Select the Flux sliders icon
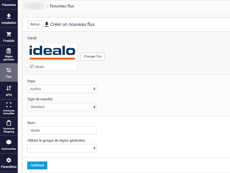230x173 pixels. [x=9, y=70]
